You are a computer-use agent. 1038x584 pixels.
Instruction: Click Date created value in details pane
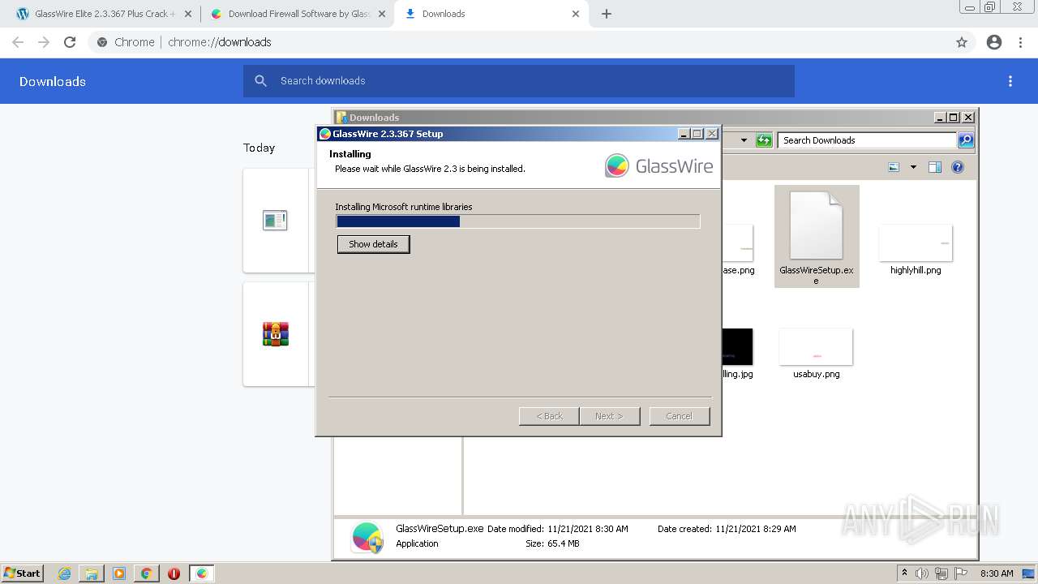tap(756, 529)
